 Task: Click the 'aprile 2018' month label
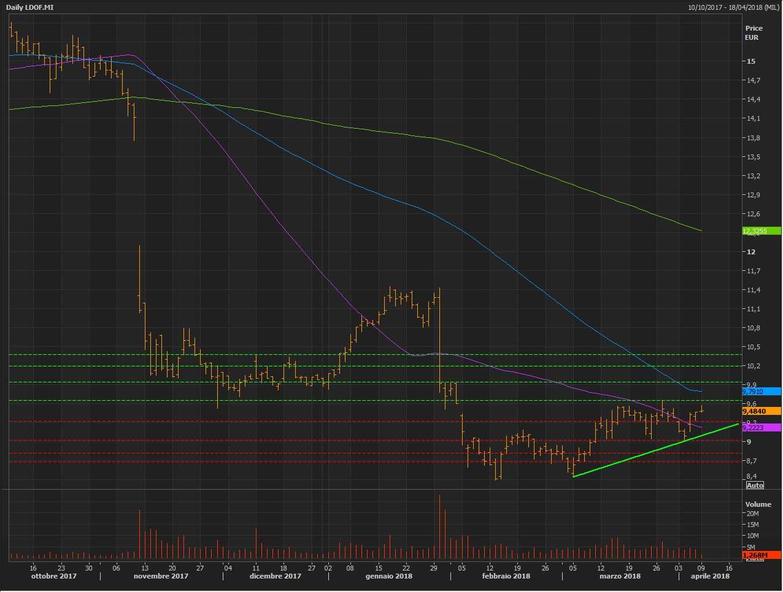coord(710,576)
